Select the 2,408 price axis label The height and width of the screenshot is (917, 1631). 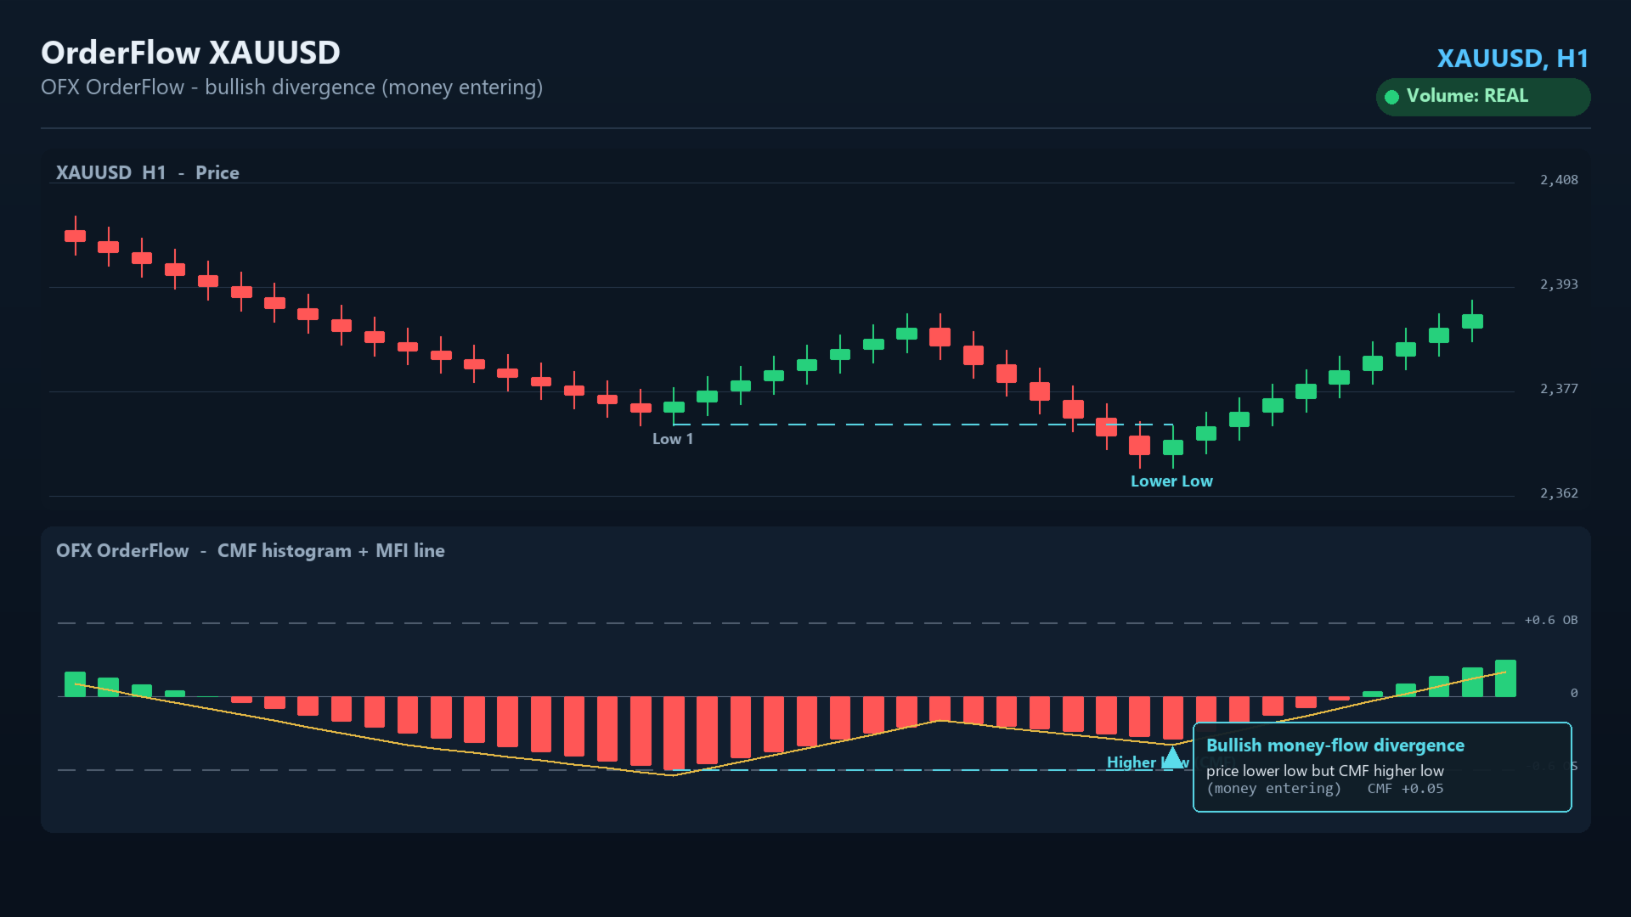(x=1559, y=180)
